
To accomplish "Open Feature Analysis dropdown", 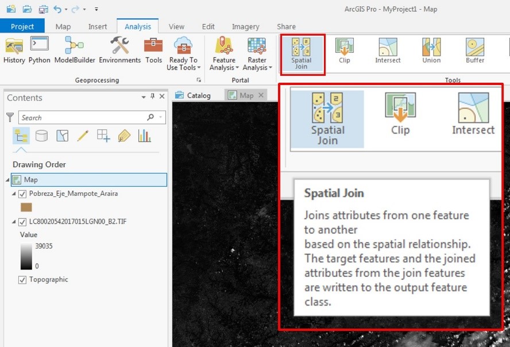I will point(224,53).
